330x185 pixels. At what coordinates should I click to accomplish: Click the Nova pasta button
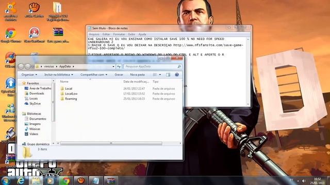point(138,75)
